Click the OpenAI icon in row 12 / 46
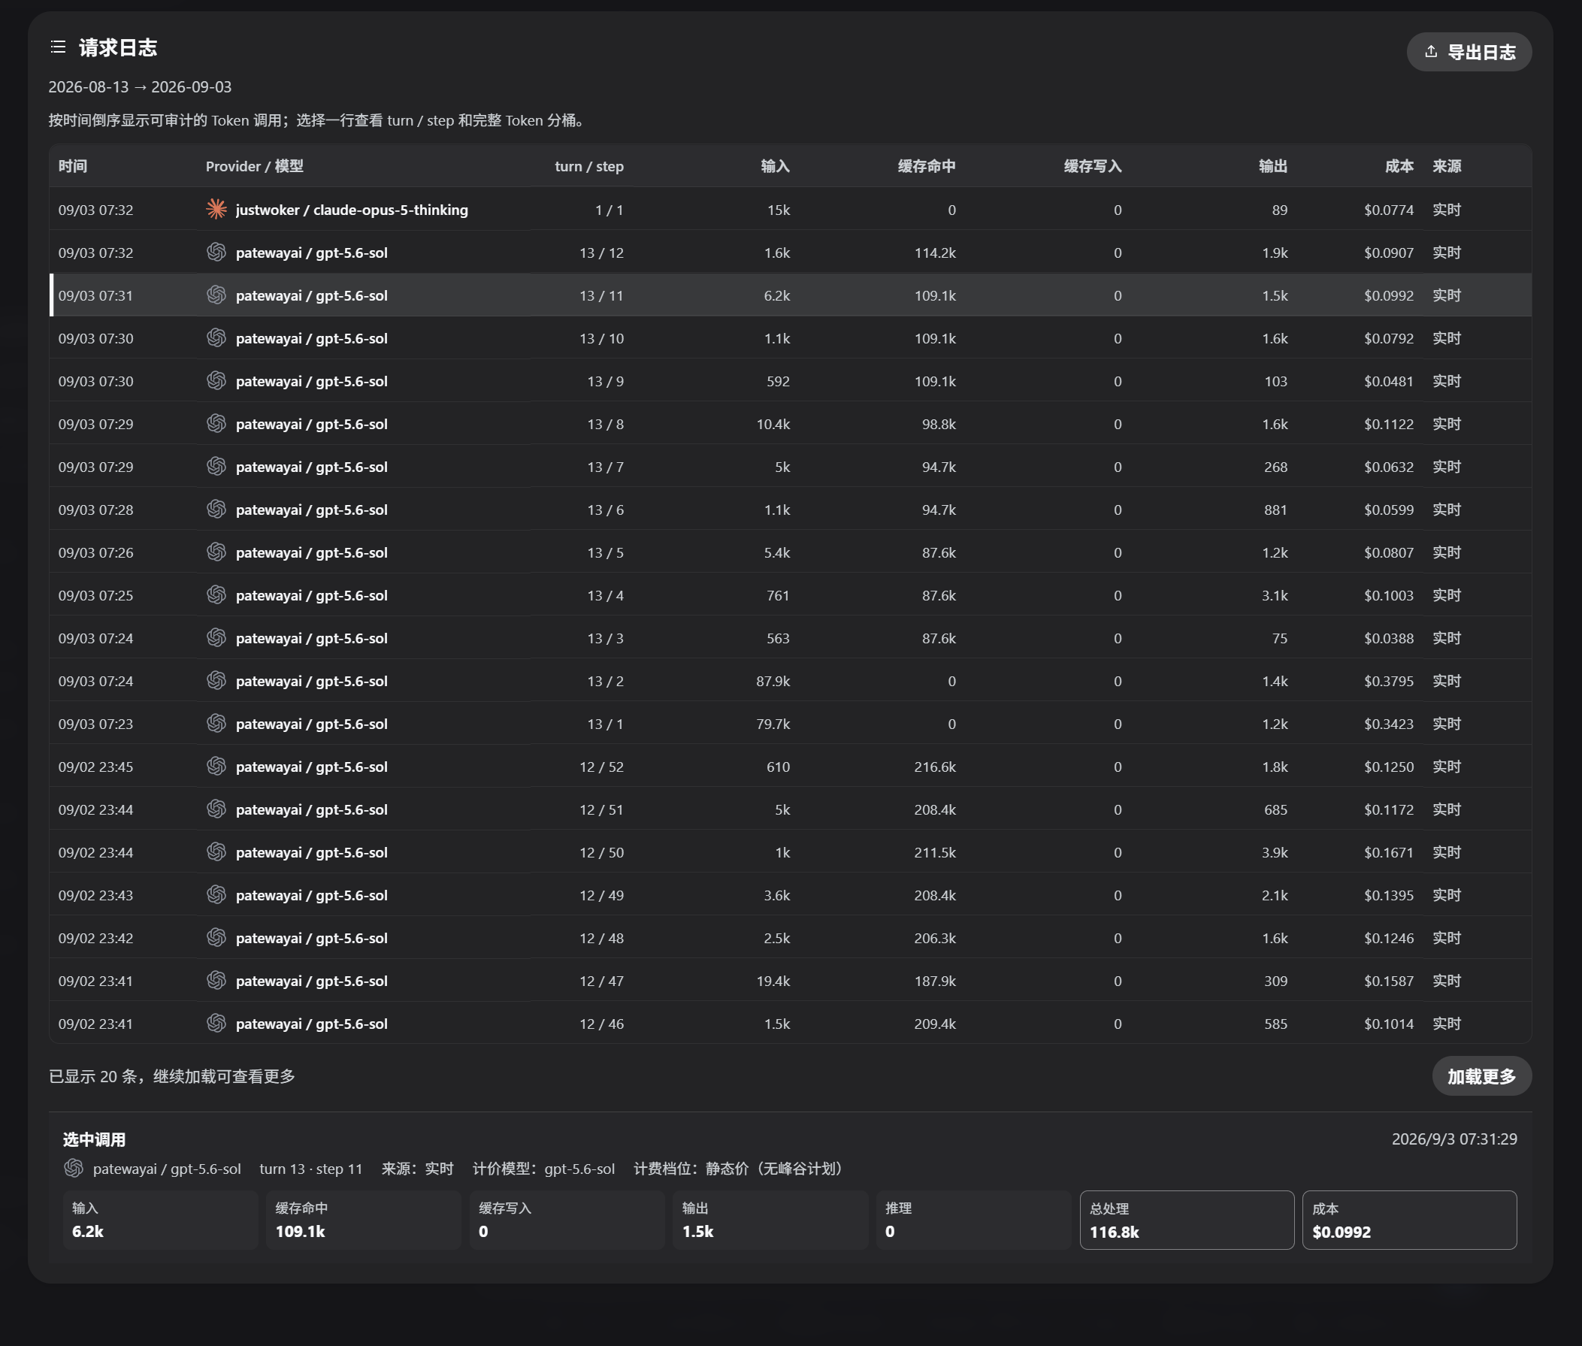The width and height of the screenshot is (1582, 1346). click(216, 1023)
